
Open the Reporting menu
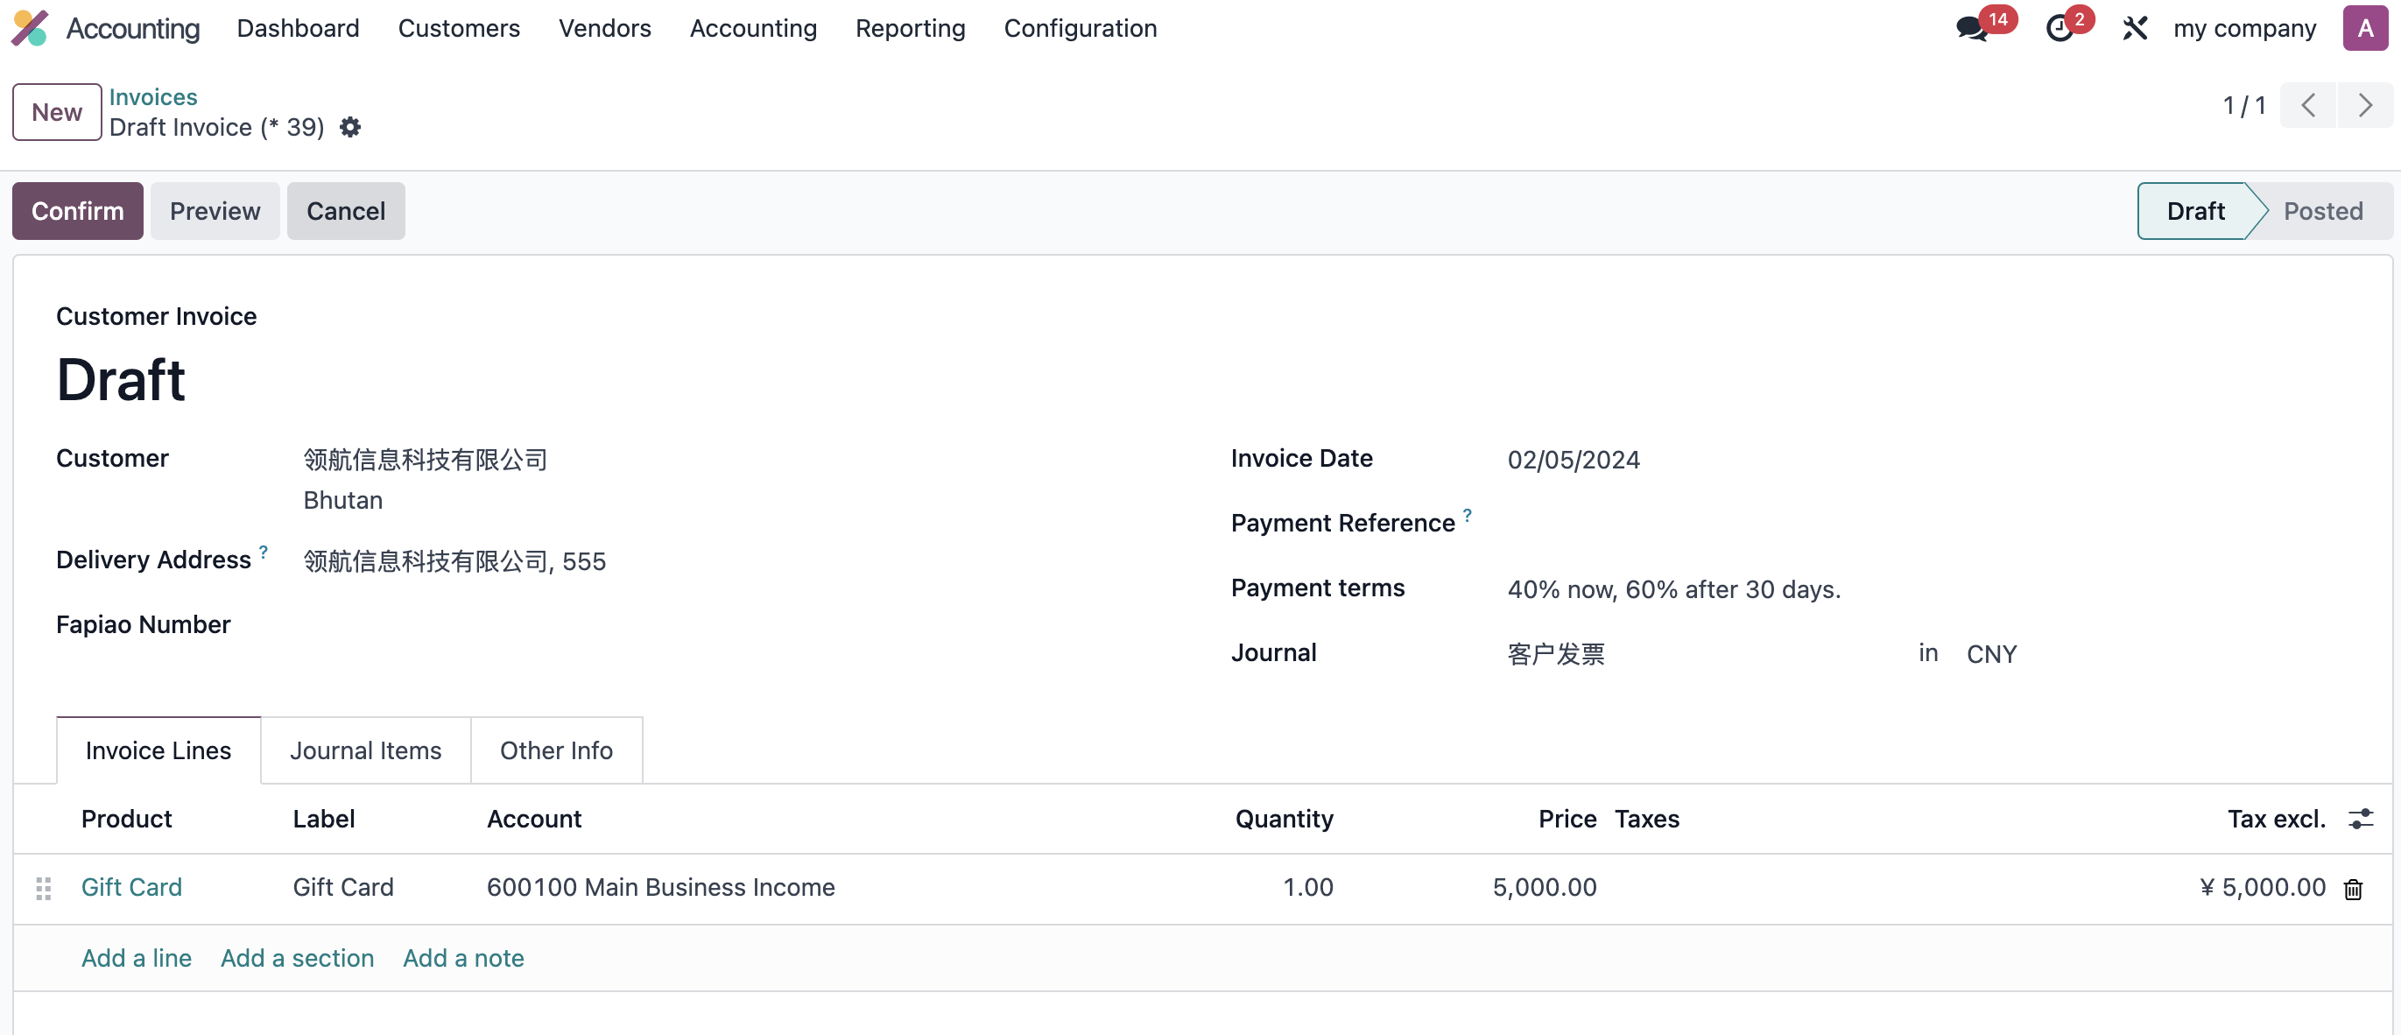point(910,28)
